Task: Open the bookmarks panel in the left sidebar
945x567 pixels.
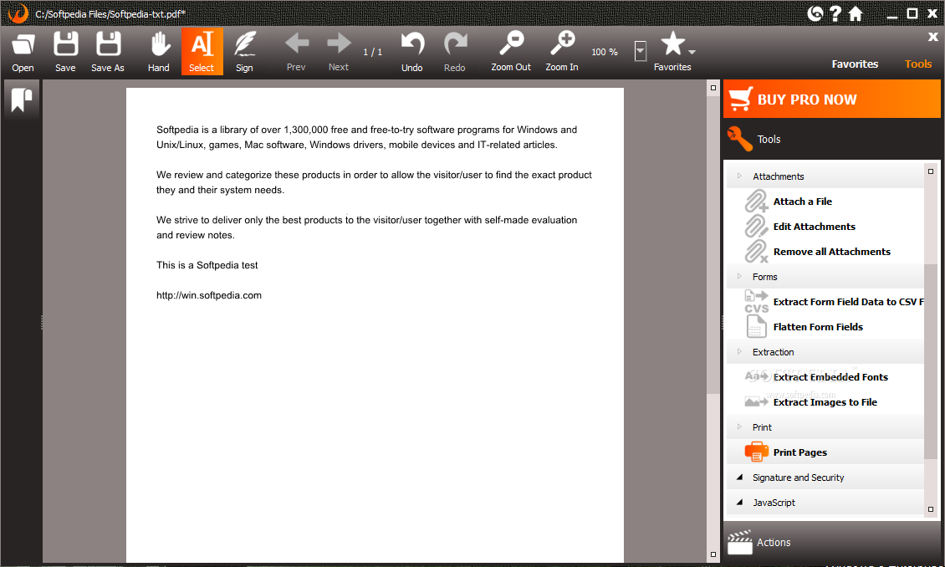Action: pos(22,100)
